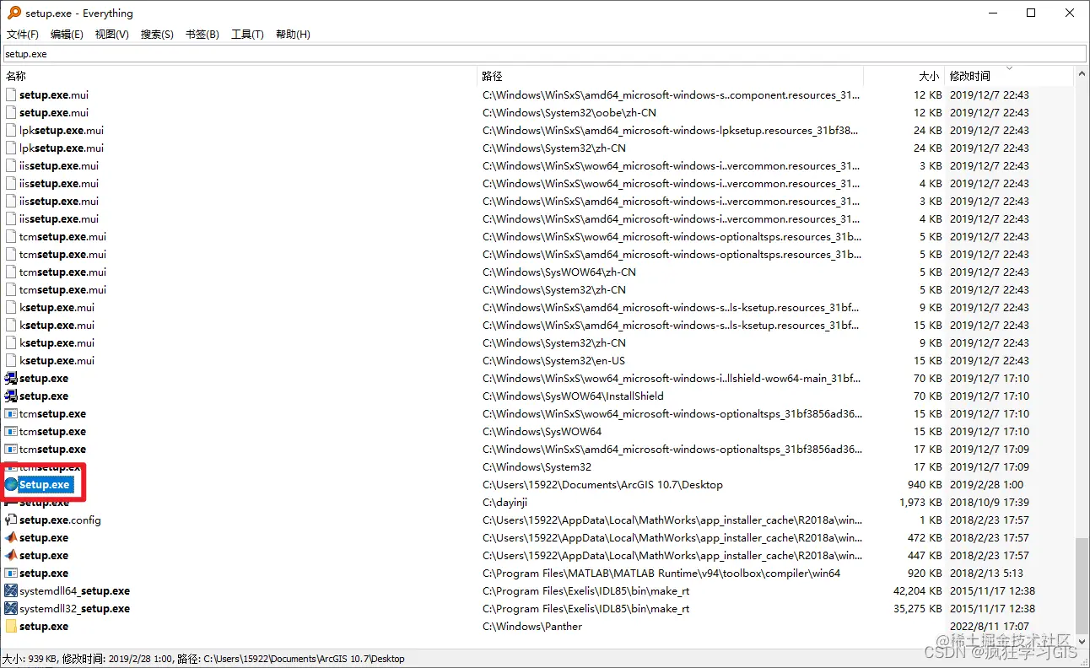Click installer icon of setup.exe in WinSxS llshield-wow64-main
The height and width of the screenshot is (668, 1090).
[x=11, y=379]
